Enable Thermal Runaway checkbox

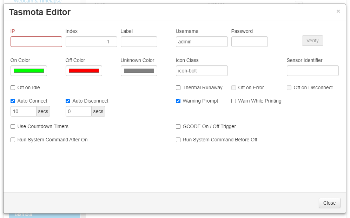[x=178, y=87]
